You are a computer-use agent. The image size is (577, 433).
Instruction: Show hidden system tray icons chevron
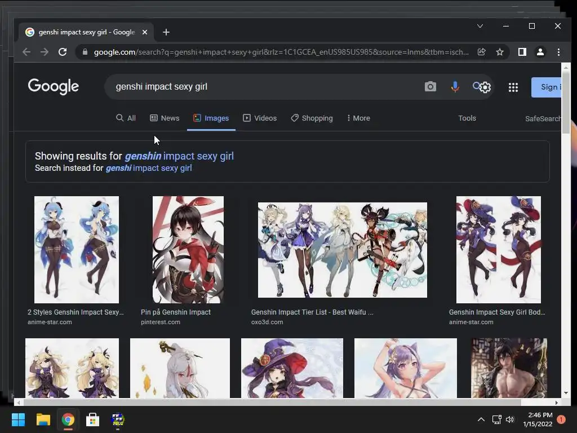[481, 419]
